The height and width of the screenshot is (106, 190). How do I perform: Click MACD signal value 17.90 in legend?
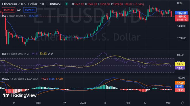point(59,79)
